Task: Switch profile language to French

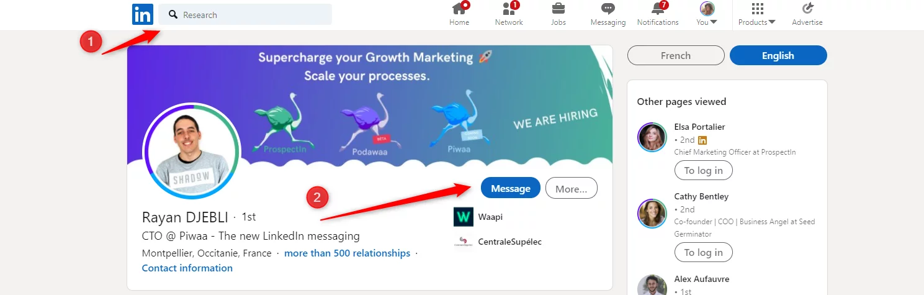Action: pyautogui.click(x=676, y=55)
